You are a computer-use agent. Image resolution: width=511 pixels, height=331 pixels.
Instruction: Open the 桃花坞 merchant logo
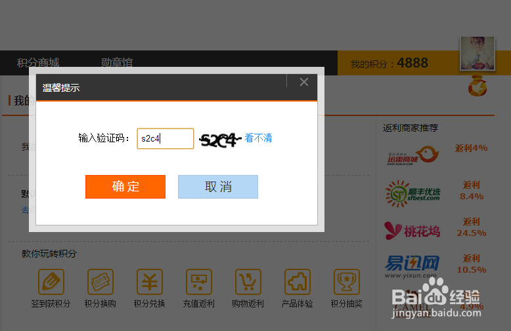pos(412,231)
